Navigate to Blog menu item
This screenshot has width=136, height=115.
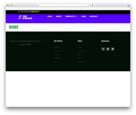(x=84, y=16)
